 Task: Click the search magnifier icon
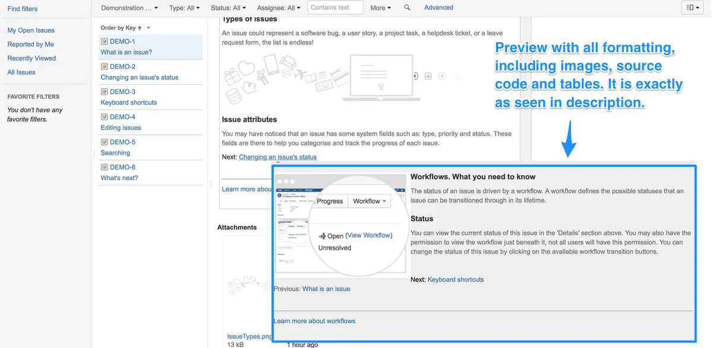(x=407, y=8)
